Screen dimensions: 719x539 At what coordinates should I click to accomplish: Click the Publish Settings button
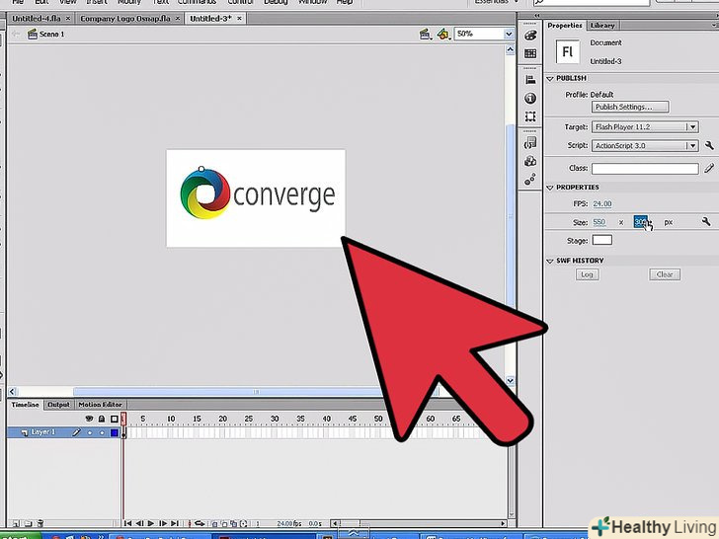(x=630, y=107)
